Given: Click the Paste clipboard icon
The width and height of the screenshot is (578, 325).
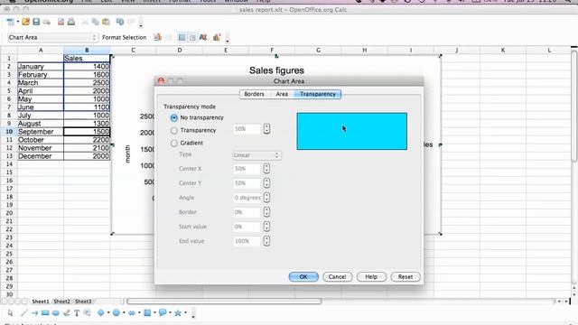Looking at the screenshot, I should click(x=107, y=22).
